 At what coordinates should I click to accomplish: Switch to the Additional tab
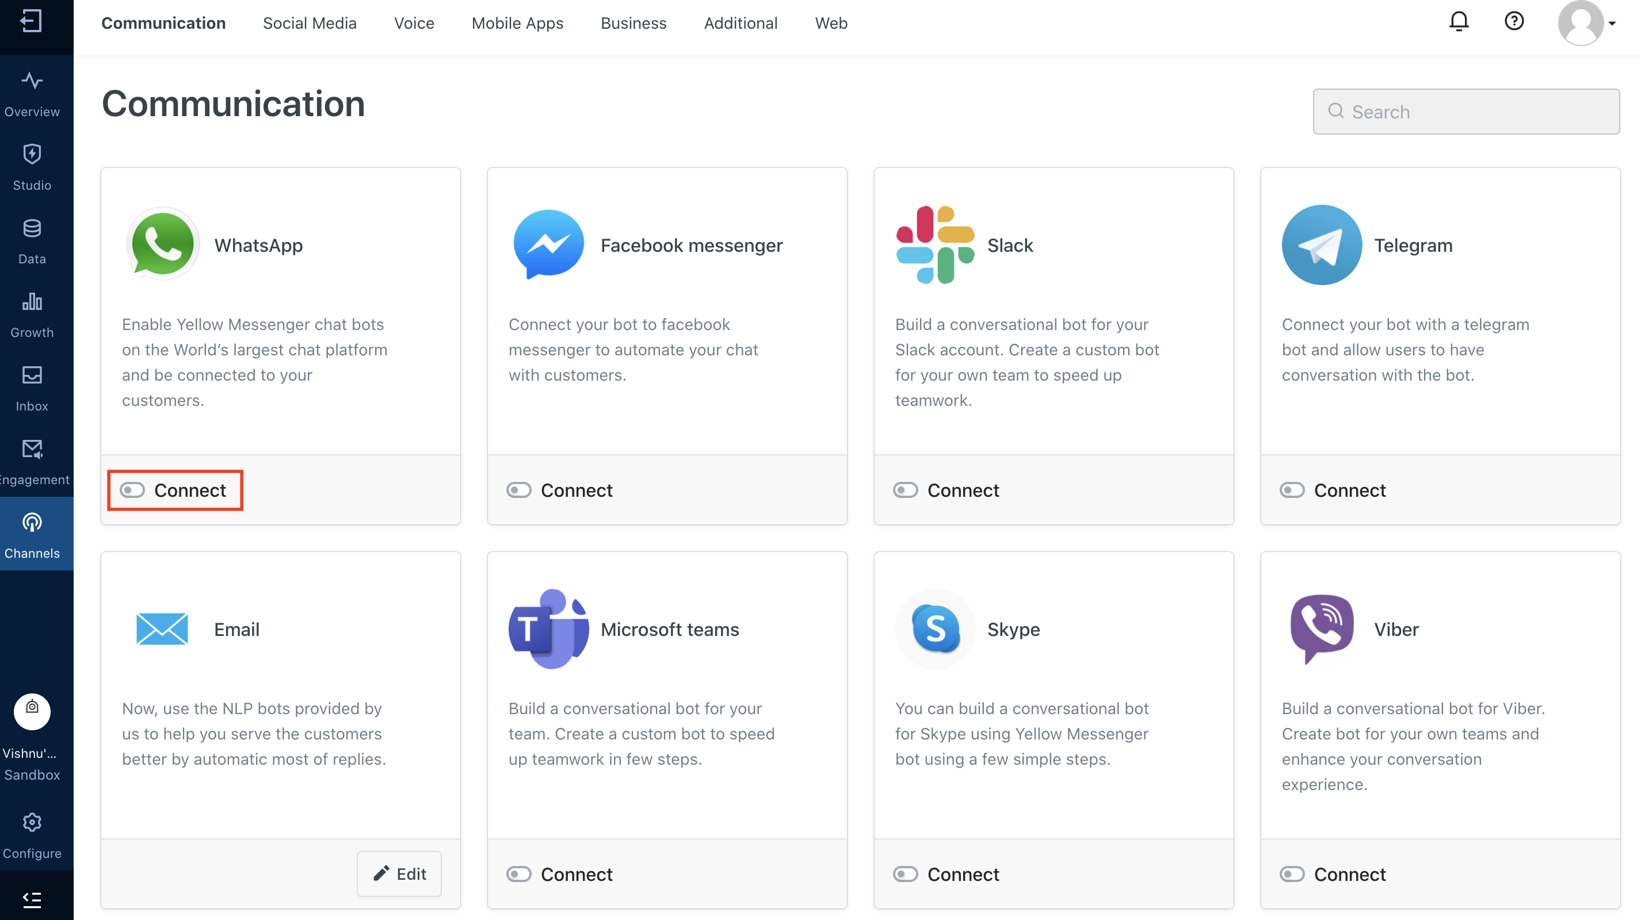740,23
